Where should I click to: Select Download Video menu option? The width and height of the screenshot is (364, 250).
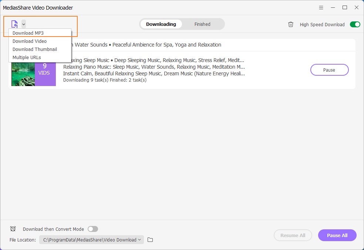tap(30, 41)
